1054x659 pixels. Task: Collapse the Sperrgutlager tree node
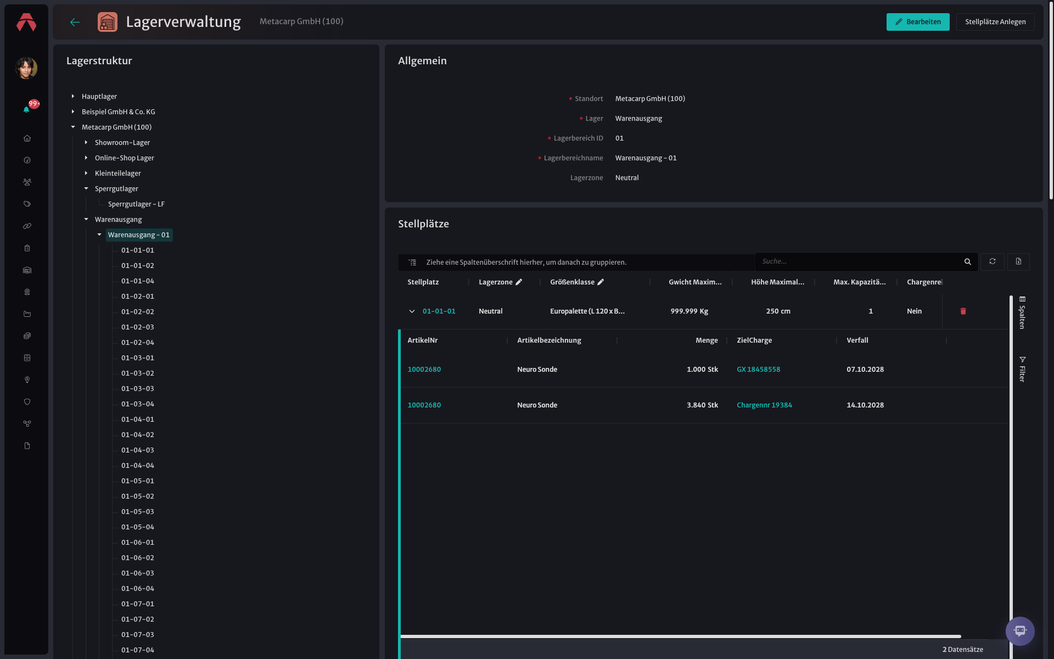tap(86, 189)
